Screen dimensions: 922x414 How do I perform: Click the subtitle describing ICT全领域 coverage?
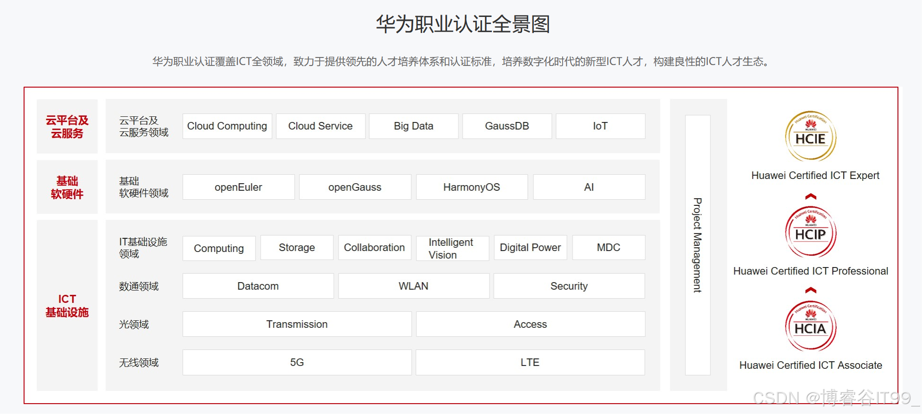click(461, 62)
